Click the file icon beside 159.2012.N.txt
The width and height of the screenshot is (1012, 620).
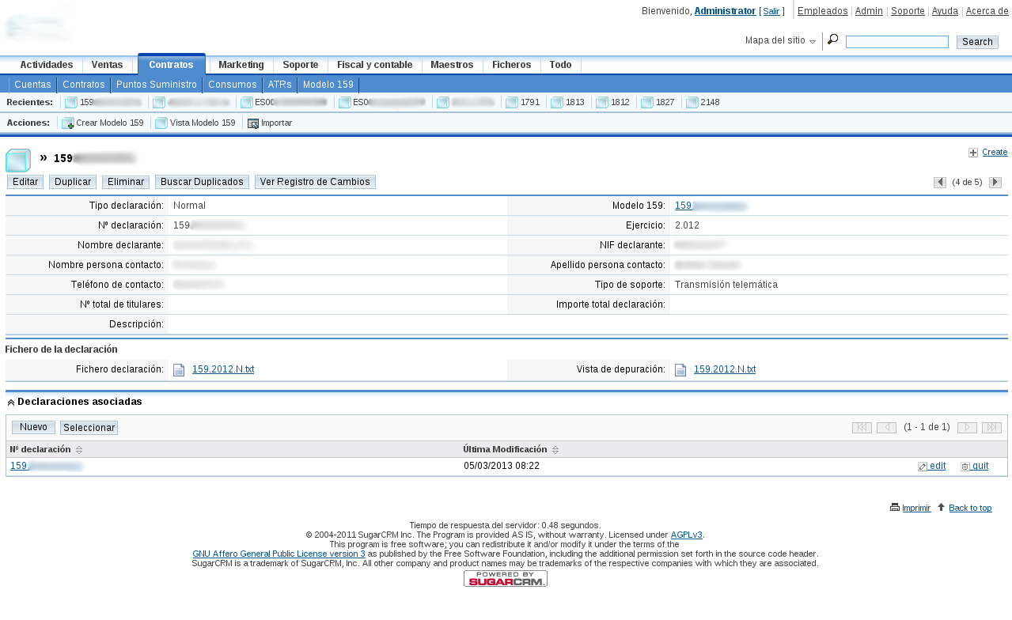[x=178, y=369]
